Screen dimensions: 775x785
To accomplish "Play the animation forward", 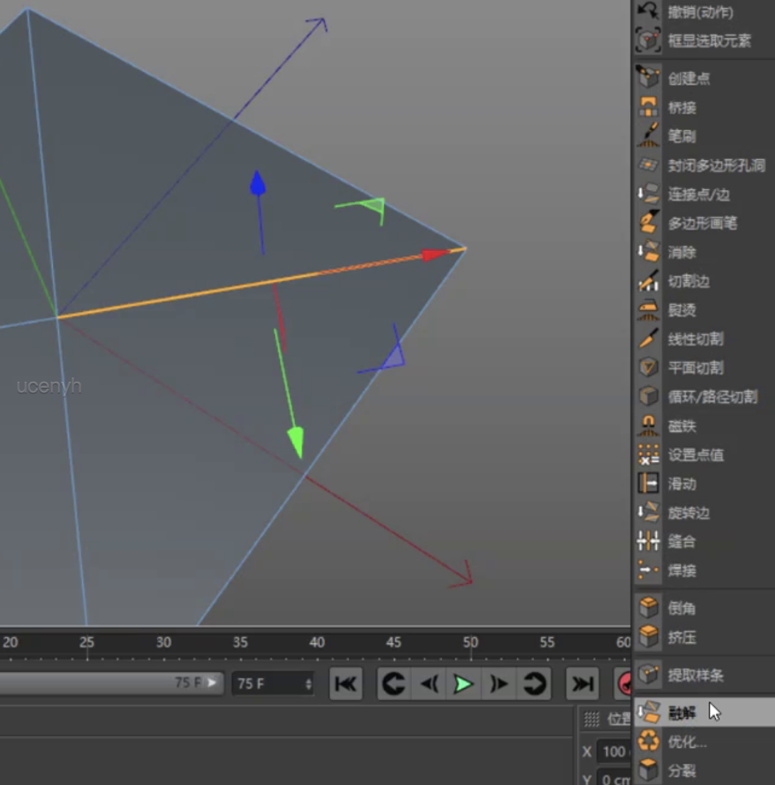I will [464, 684].
